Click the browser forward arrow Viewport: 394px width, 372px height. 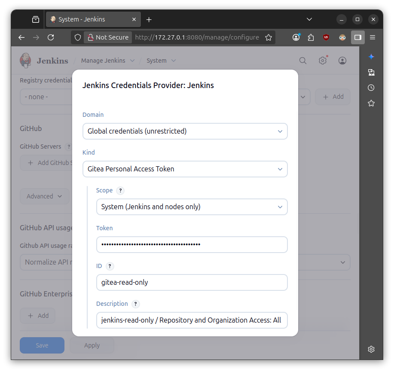click(36, 37)
